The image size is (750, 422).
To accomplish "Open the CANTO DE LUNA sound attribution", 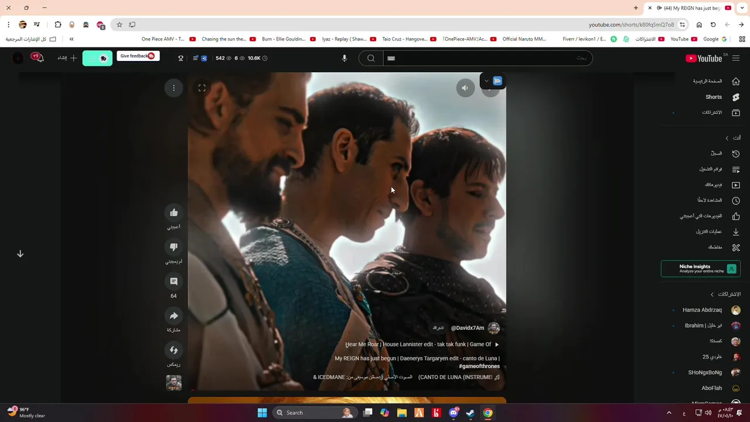I will coord(407,377).
